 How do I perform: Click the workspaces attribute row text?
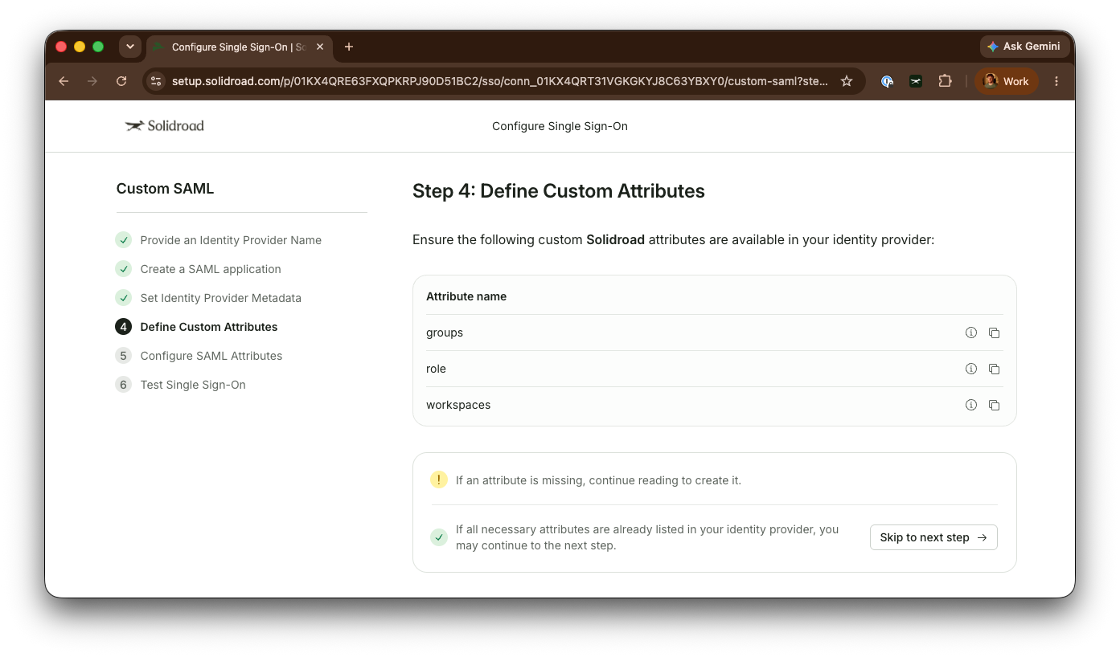coord(458,405)
